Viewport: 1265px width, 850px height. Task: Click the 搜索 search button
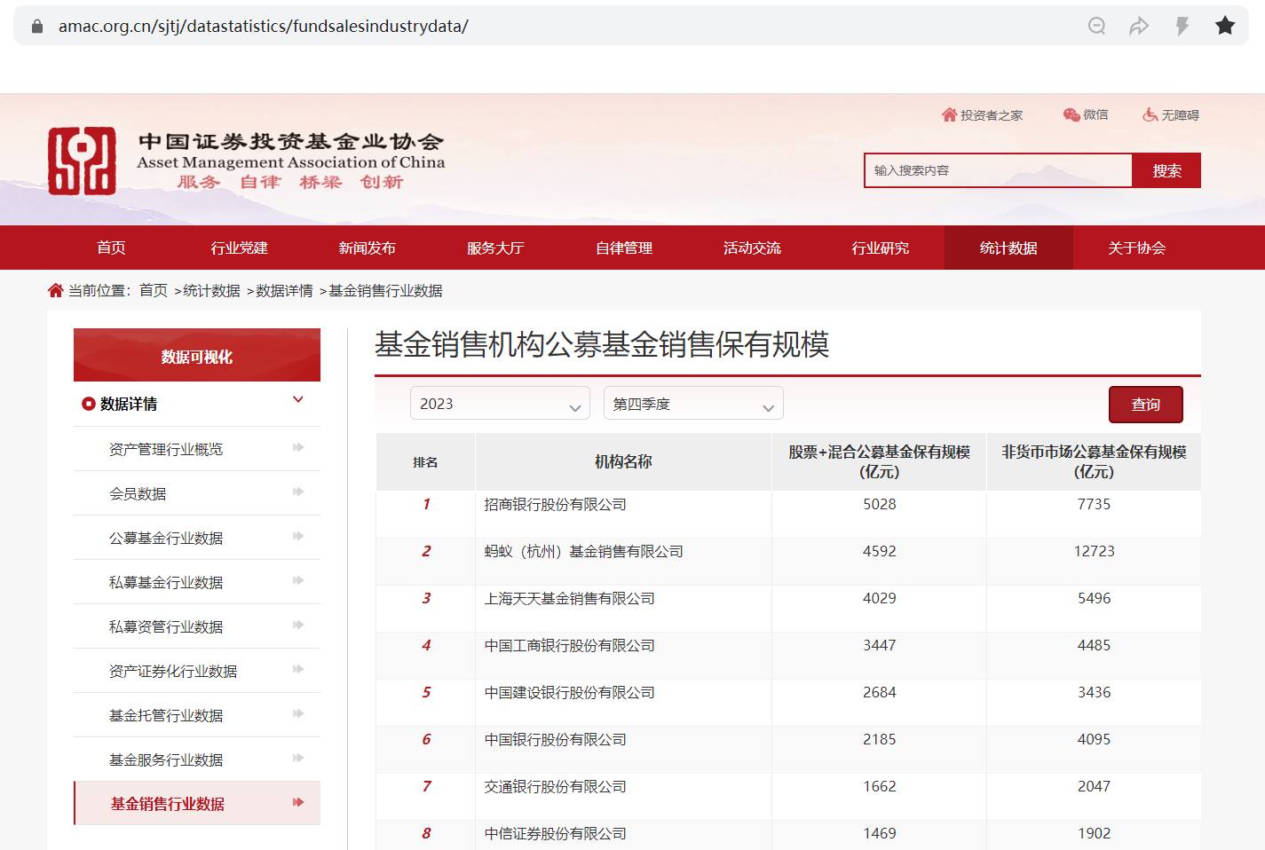[x=1166, y=170]
